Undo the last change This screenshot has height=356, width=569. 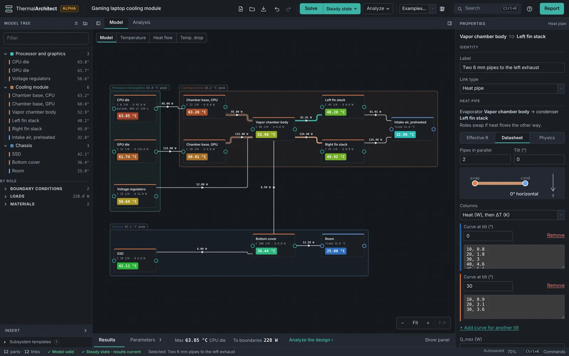[277, 9]
